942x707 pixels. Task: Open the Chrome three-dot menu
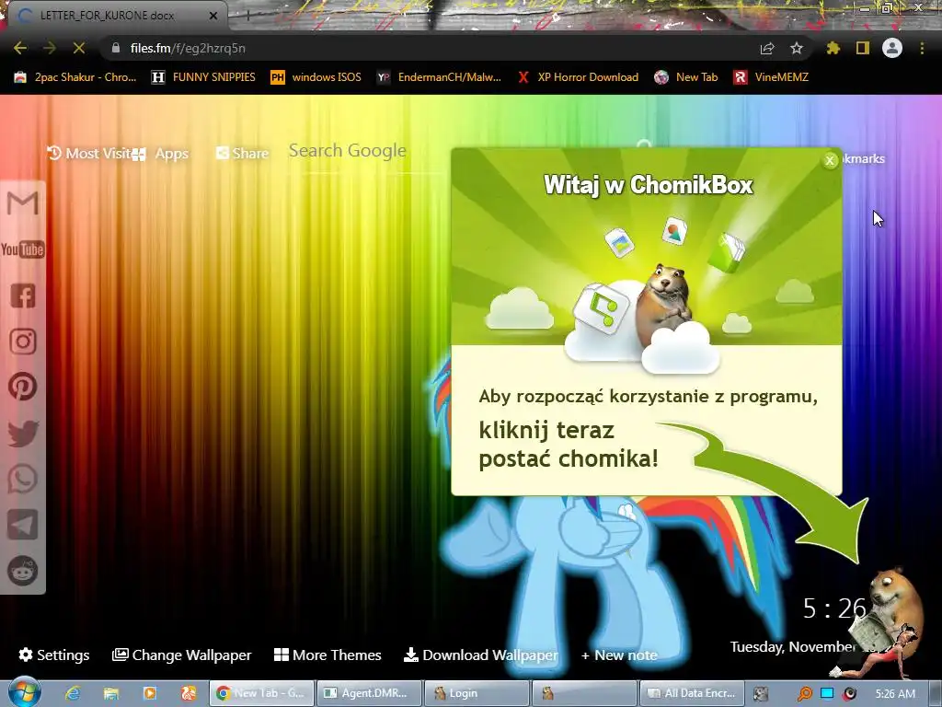click(922, 48)
